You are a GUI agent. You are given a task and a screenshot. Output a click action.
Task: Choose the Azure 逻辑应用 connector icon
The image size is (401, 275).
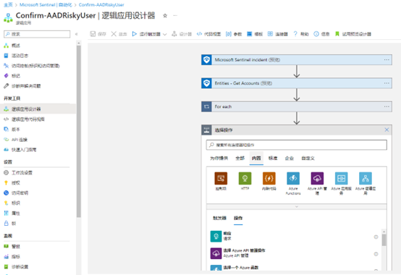point(366,179)
